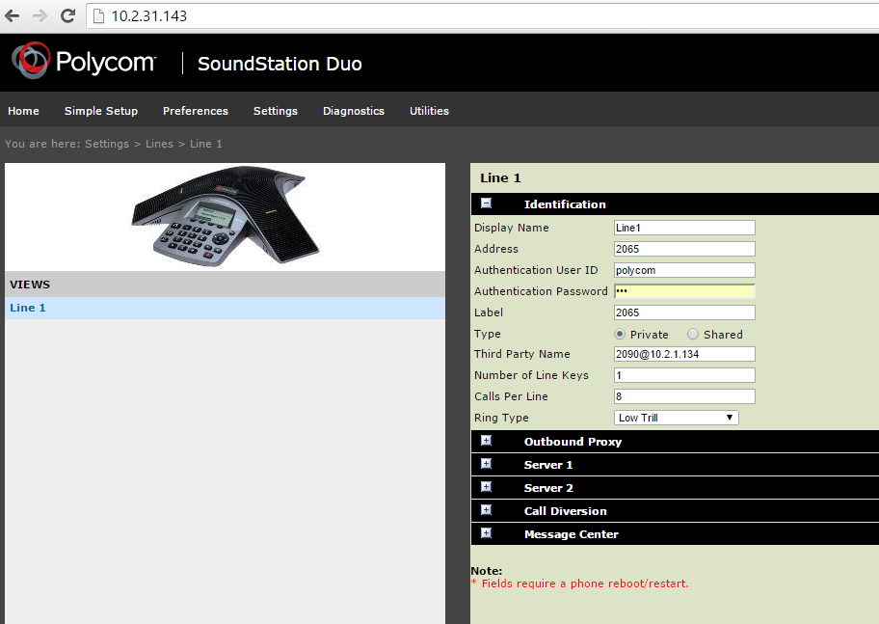This screenshot has height=624, width=879.
Task: Click the Calls Per Line field
Action: [x=684, y=396]
